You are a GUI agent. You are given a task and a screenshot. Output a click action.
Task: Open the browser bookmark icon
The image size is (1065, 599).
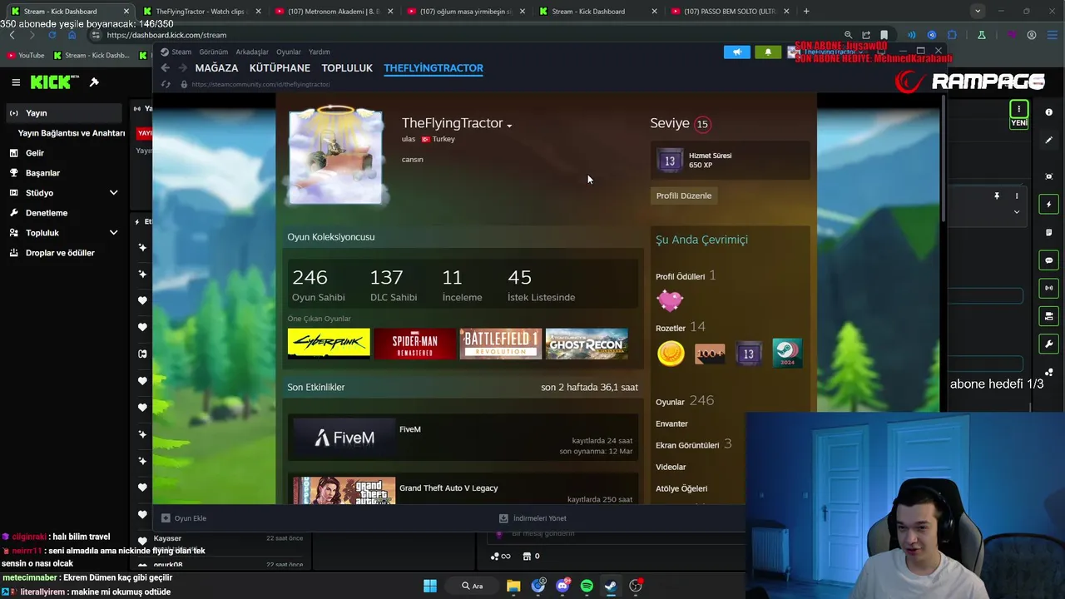tap(884, 35)
